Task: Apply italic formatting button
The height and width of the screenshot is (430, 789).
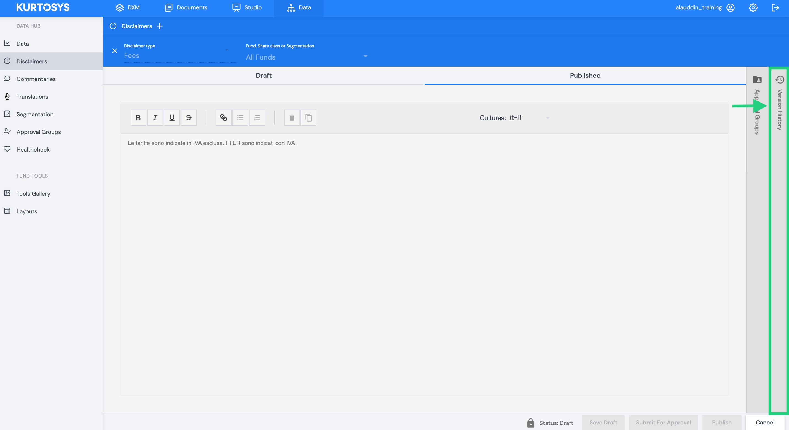Action: coord(155,118)
